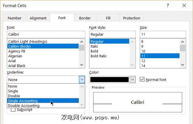Switch to the Number tab
193x124 pixels.
point(14,18)
